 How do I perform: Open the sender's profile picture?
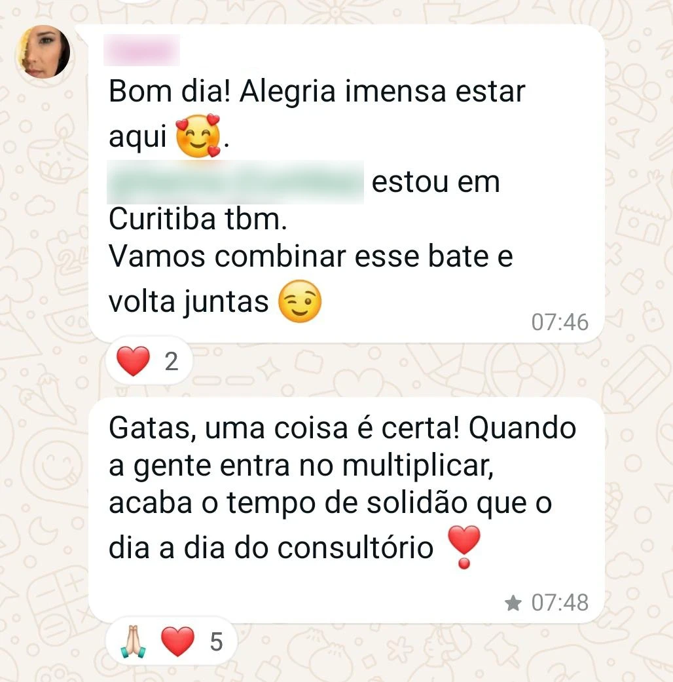[x=43, y=51]
